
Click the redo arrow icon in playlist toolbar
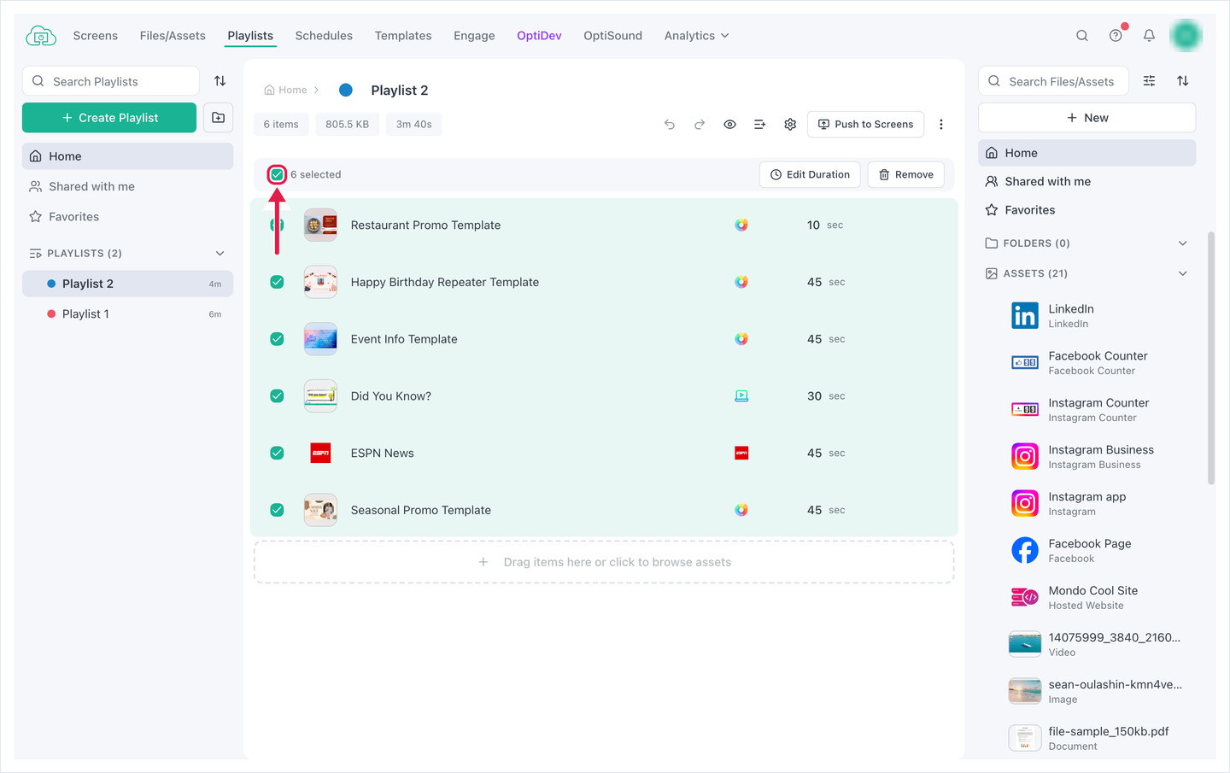tap(700, 125)
